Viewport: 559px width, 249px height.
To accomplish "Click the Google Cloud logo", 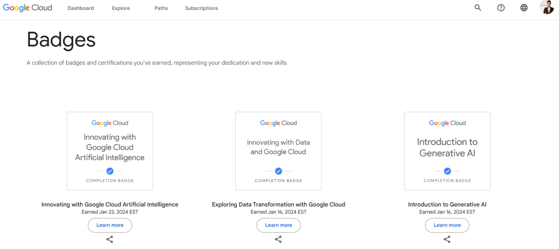I will pyautogui.click(x=27, y=8).
